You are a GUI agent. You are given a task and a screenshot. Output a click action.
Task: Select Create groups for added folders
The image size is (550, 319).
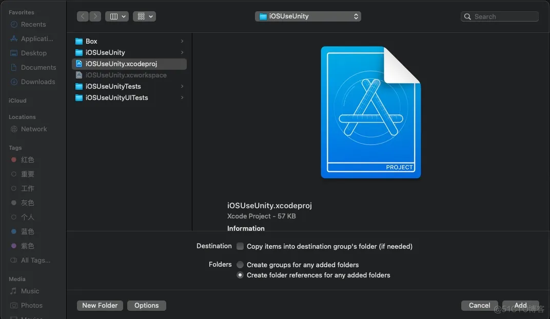(240, 265)
